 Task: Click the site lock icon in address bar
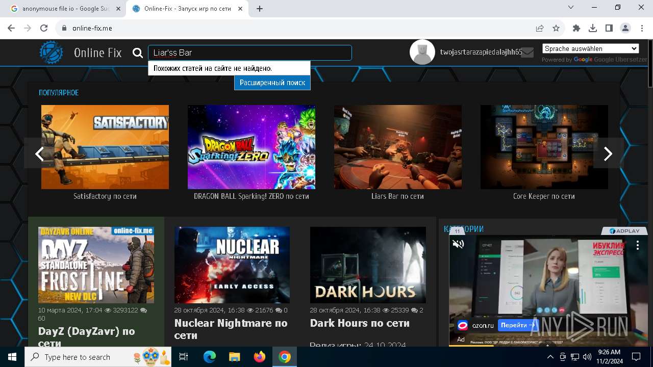coord(64,29)
